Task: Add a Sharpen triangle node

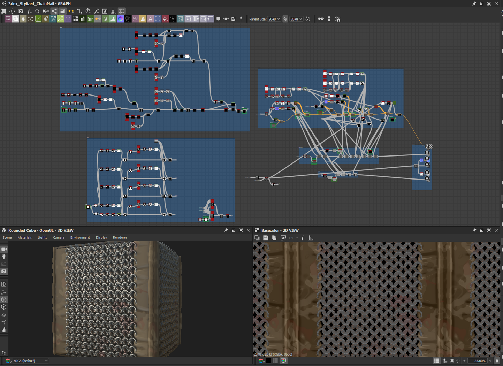Action: 143,19
